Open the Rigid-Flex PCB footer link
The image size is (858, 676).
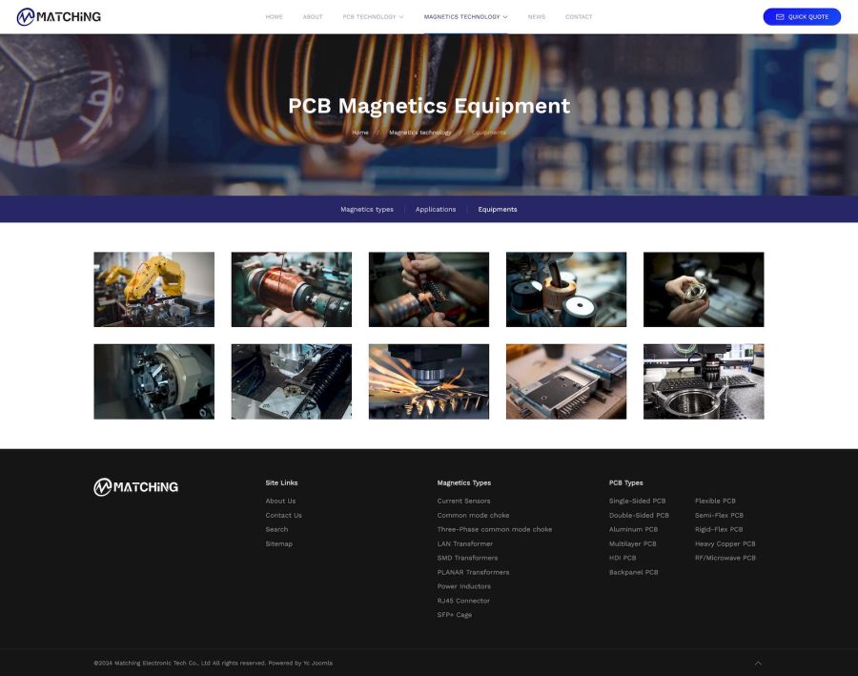[718, 529]
